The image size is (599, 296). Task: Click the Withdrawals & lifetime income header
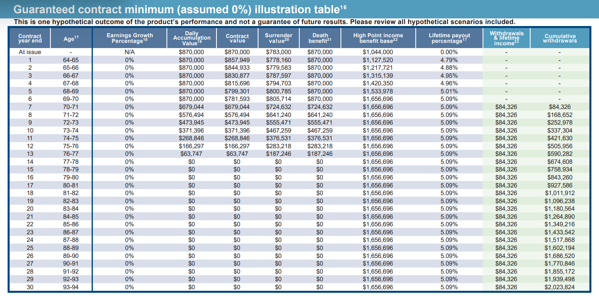[506, 38]
